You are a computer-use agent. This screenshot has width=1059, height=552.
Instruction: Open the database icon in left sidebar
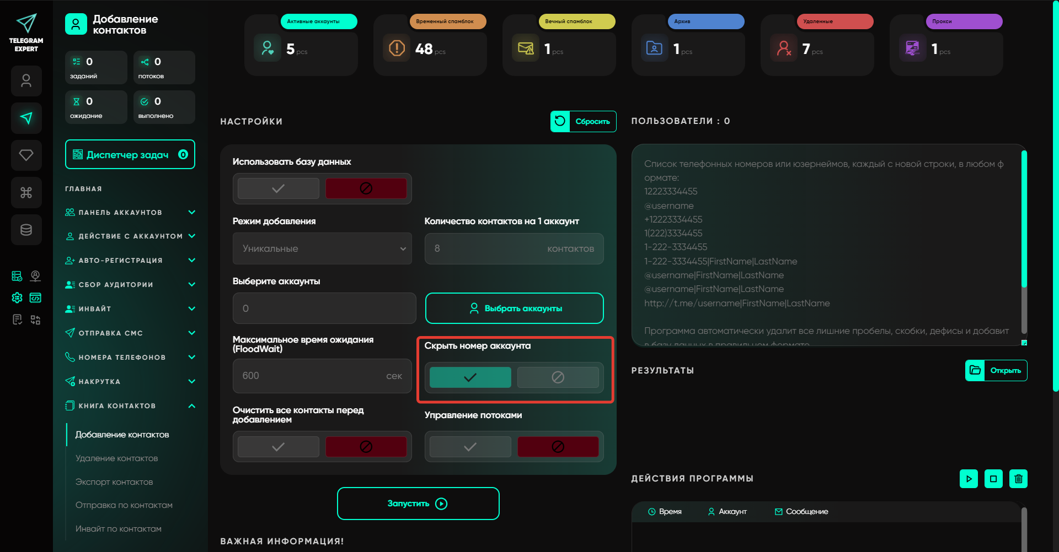26,230
